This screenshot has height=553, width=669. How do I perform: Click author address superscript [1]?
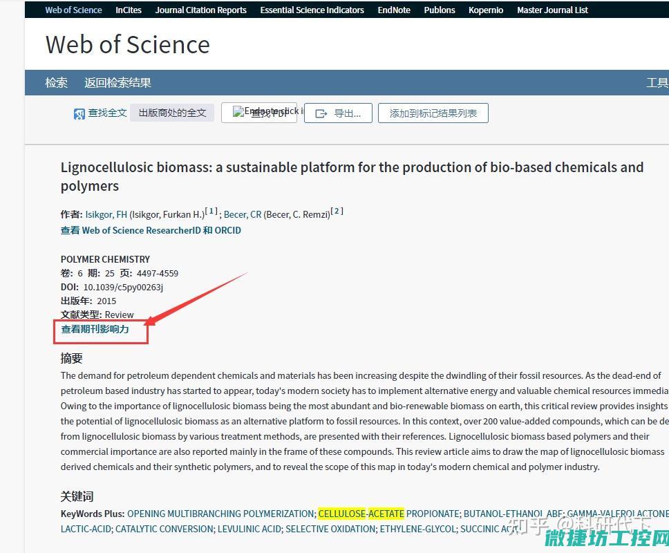[x=211, y=211]
